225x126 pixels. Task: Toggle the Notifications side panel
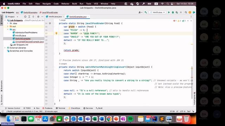tap(194, 98)
